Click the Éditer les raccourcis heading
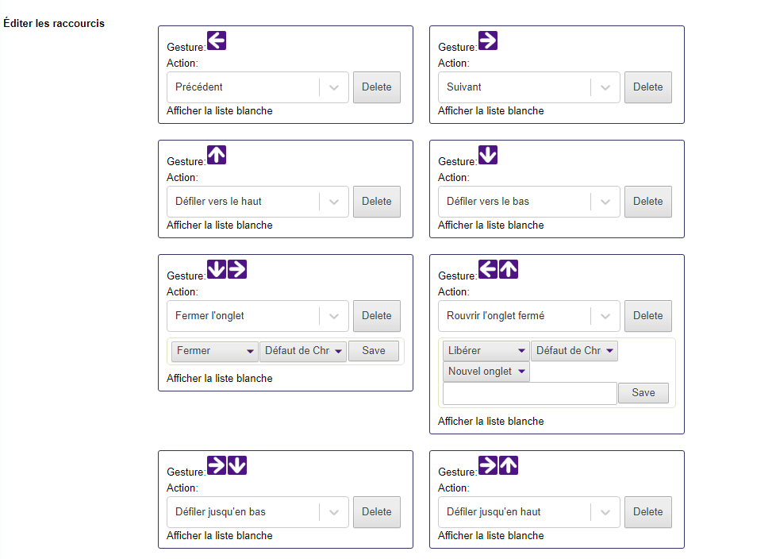 tap(54, 24)
